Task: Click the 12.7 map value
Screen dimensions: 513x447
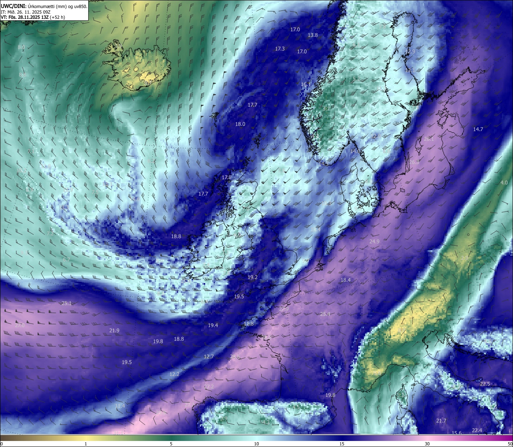Action: pos(209,357)
